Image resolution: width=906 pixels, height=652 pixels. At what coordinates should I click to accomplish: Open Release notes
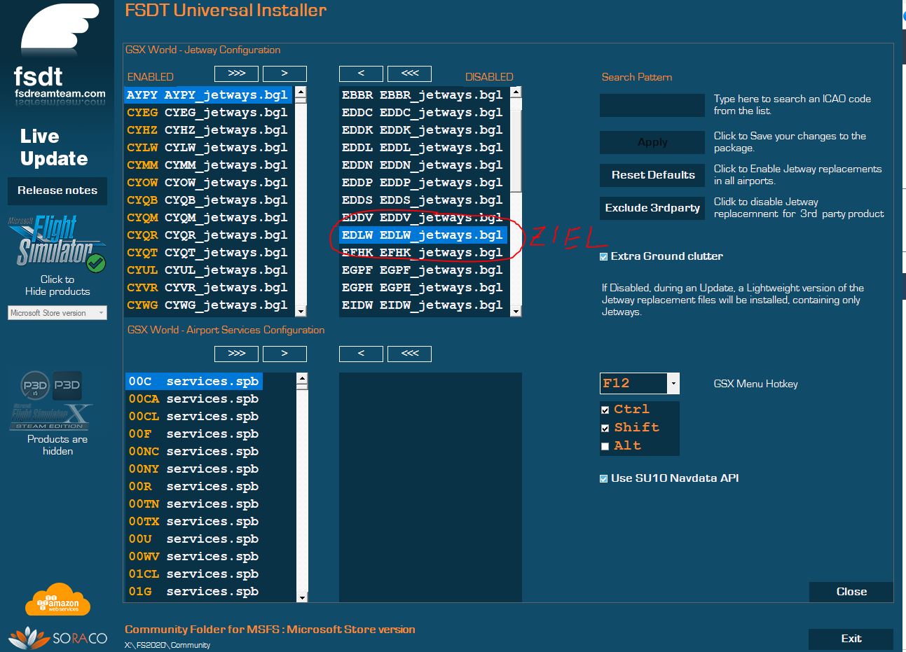(x=57, y=190)
